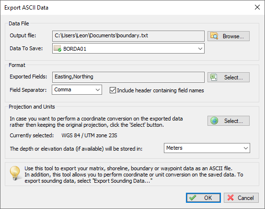This screenshot has width=265, height=209.
Task: Click the globe icon for projection Select
Action: 214,121
